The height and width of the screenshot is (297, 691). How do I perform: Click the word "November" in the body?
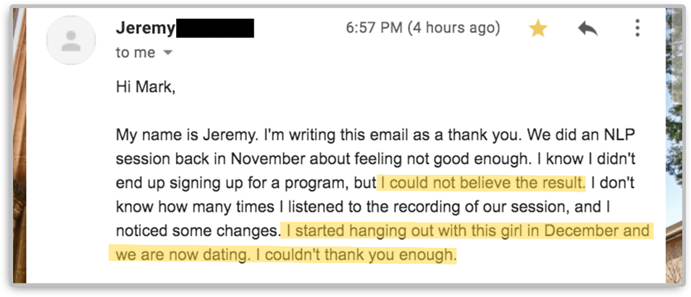pos(259,158)
